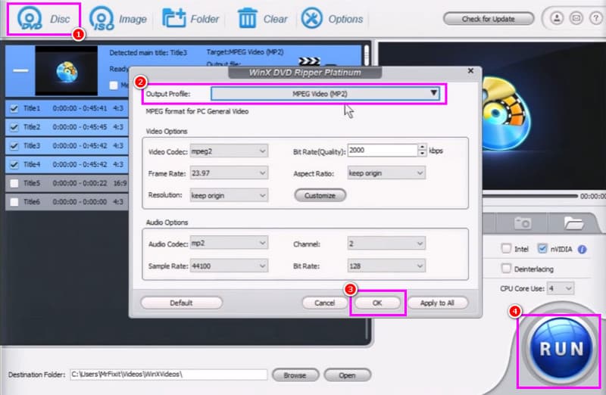The image size is (606, 395).
Task: Check the Title6 checkbox
Action: coord(14,201)
